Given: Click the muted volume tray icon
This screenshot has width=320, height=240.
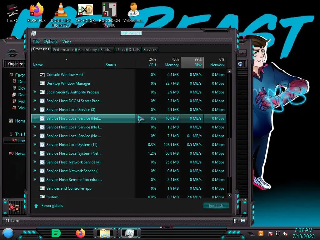Looking at the screenshot, I should tap(285, 233).
